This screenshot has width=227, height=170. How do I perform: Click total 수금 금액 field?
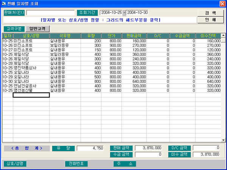148,155
